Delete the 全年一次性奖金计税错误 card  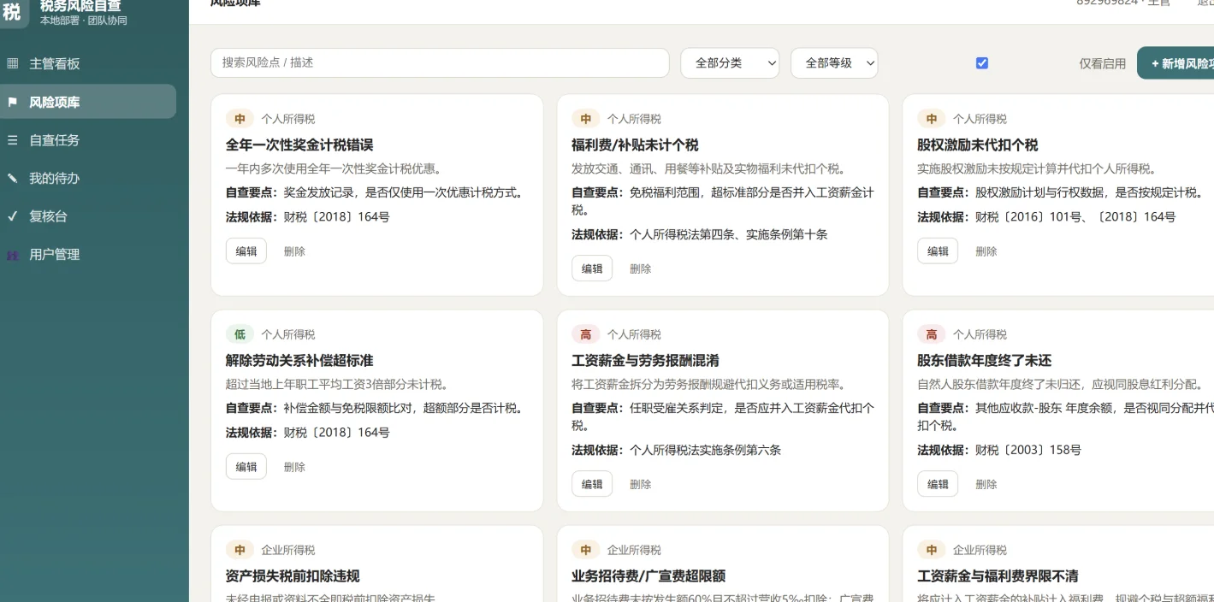(294, 251)
